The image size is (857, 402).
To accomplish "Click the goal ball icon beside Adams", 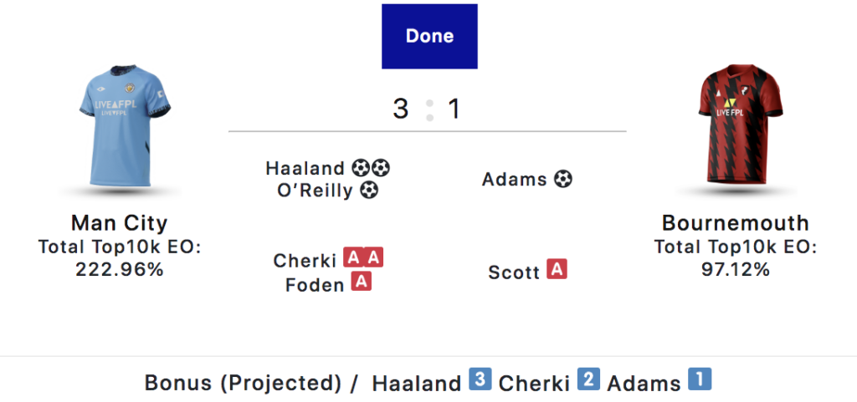I will [563, 179].
